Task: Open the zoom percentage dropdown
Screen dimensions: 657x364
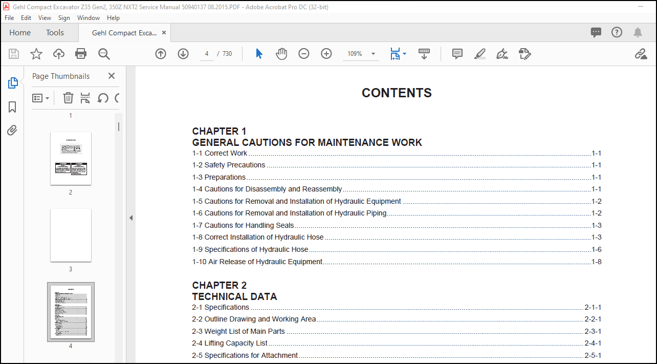Action: pyautogui.click(x=373, y=54)
